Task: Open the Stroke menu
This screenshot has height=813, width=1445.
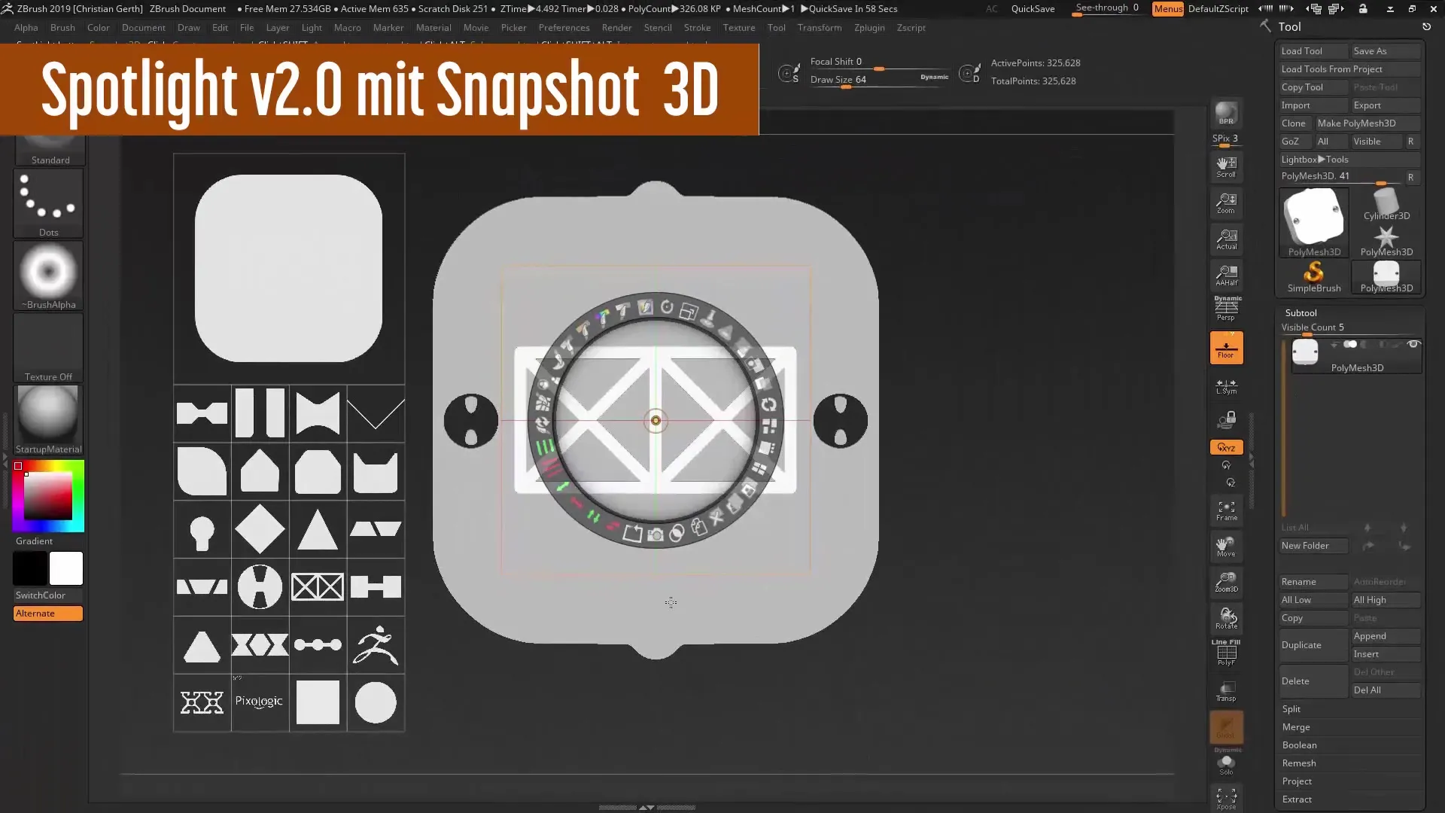Action: pos(697,28)
